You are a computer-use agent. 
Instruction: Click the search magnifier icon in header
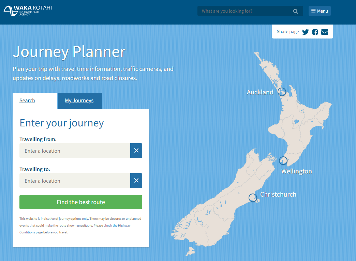click(295, 11)
